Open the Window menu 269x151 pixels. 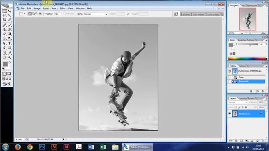[80, 8]
